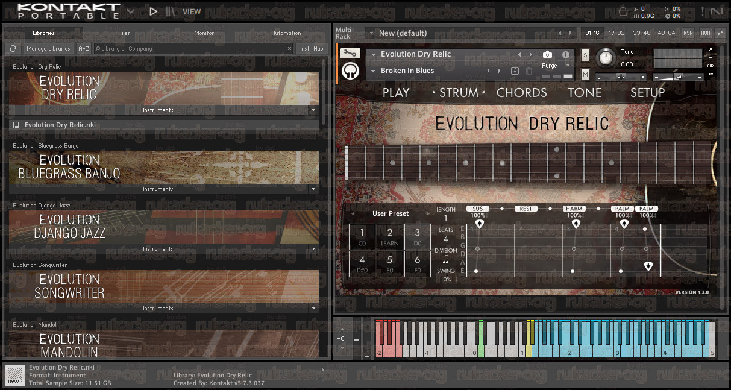Switch to the Files tab

click(124, 33)
